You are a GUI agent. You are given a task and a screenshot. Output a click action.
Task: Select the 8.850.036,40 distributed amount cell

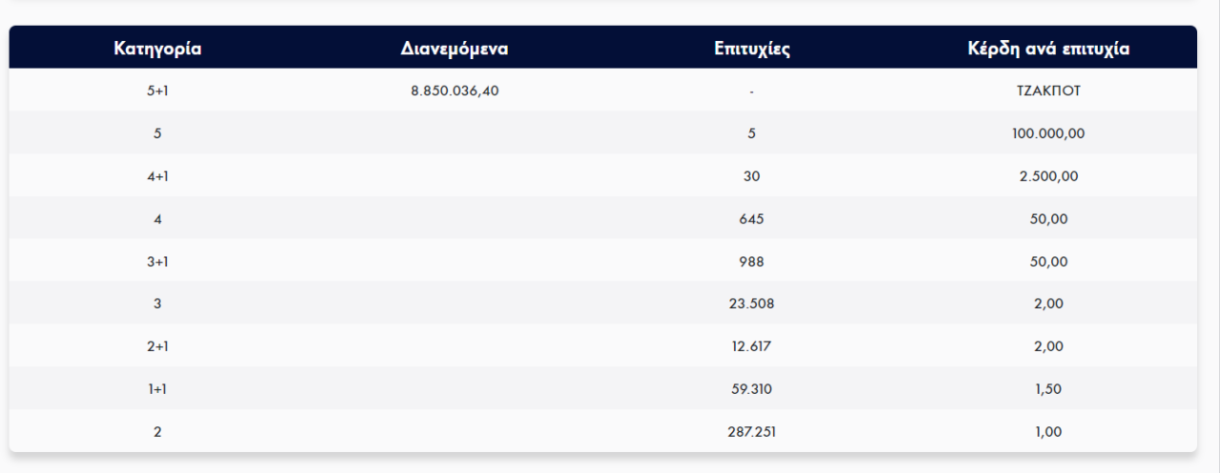pyautogui.click(x=454, y=91)
